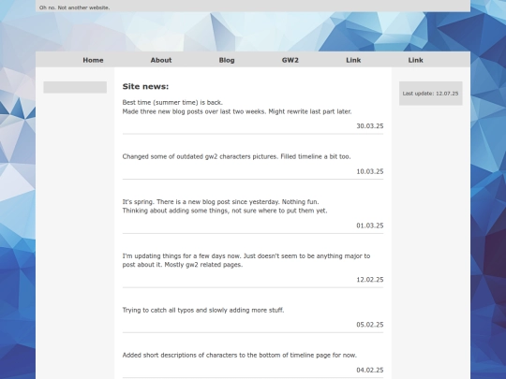This screenshot has height=379, width=506.
Task: Click the final Link item in navigation bar
Action: [415, 60]
